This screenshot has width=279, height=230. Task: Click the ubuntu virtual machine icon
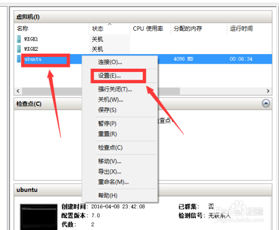pyautogui.click(x=19, y=59)
